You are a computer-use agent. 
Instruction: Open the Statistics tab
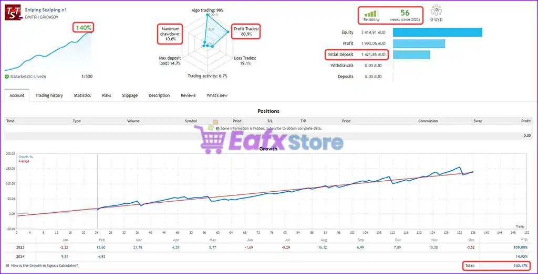(x=82, y=95)
